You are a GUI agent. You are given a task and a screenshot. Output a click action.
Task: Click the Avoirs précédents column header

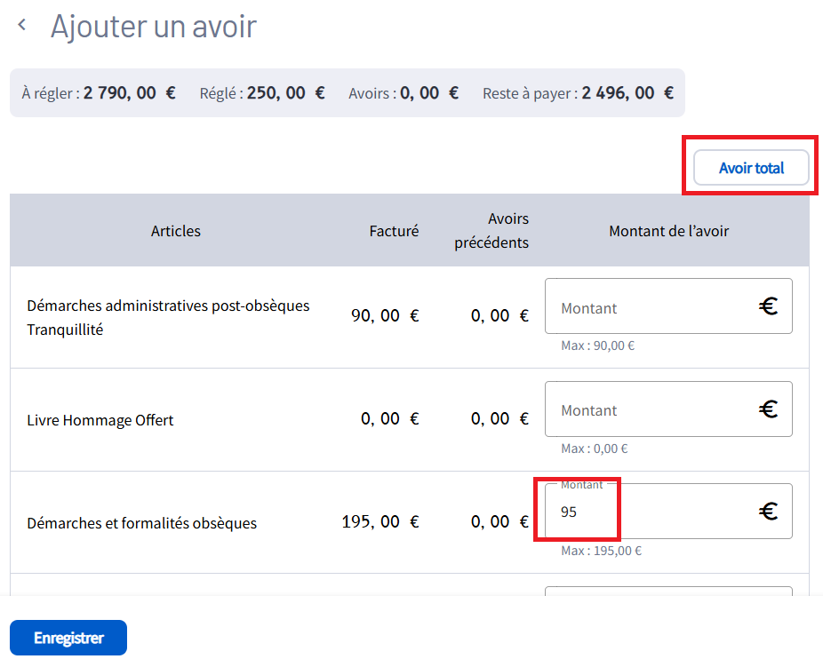pos(491,231)
